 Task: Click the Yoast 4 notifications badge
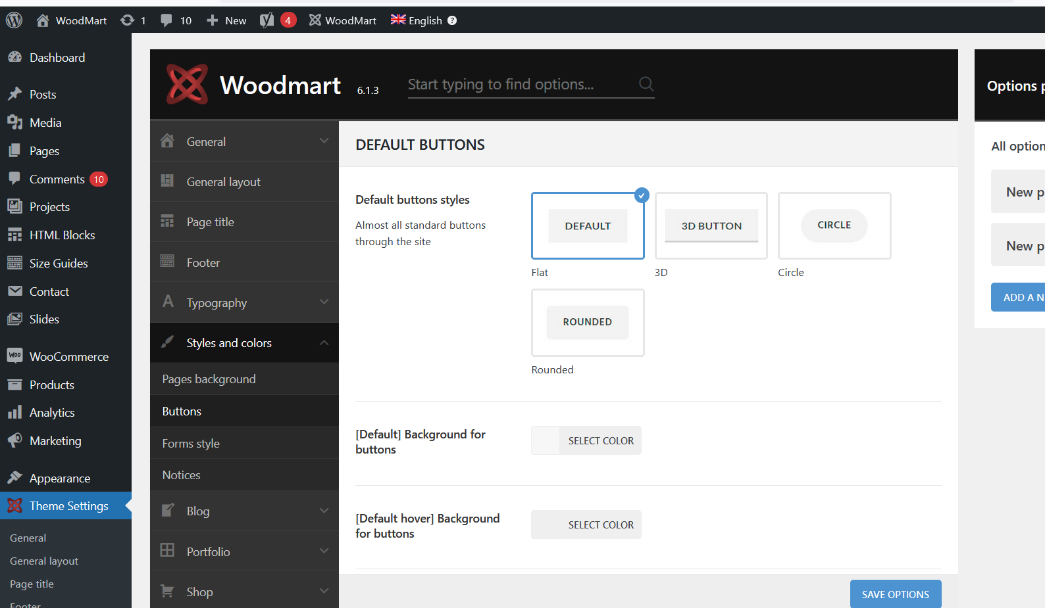coord(288,20)
